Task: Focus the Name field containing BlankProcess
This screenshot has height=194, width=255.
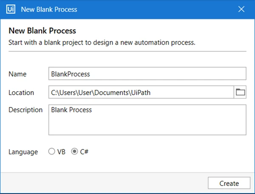Action: [147, 73]
